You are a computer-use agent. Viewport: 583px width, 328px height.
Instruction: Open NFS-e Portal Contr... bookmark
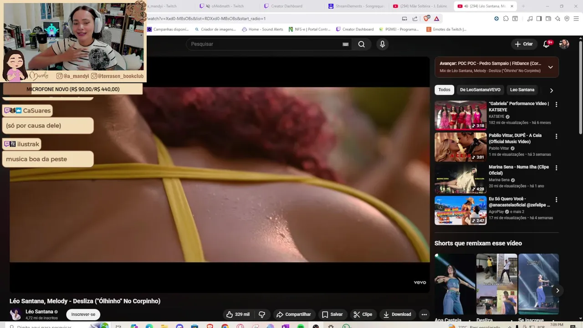309,29
